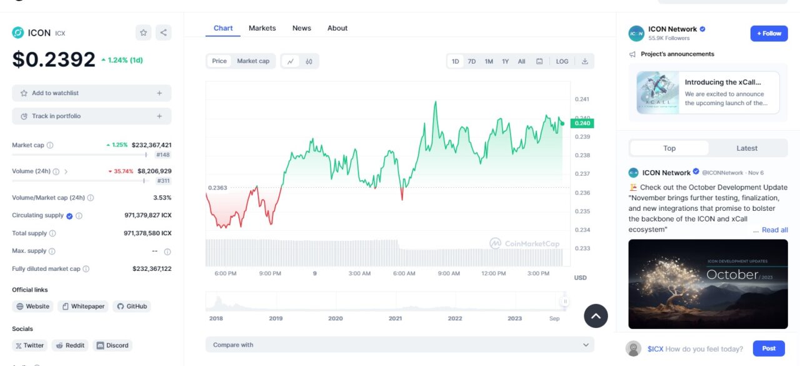Open the Twitter social link
Screen dimensions: 800x366
click(x=30, y=345)
